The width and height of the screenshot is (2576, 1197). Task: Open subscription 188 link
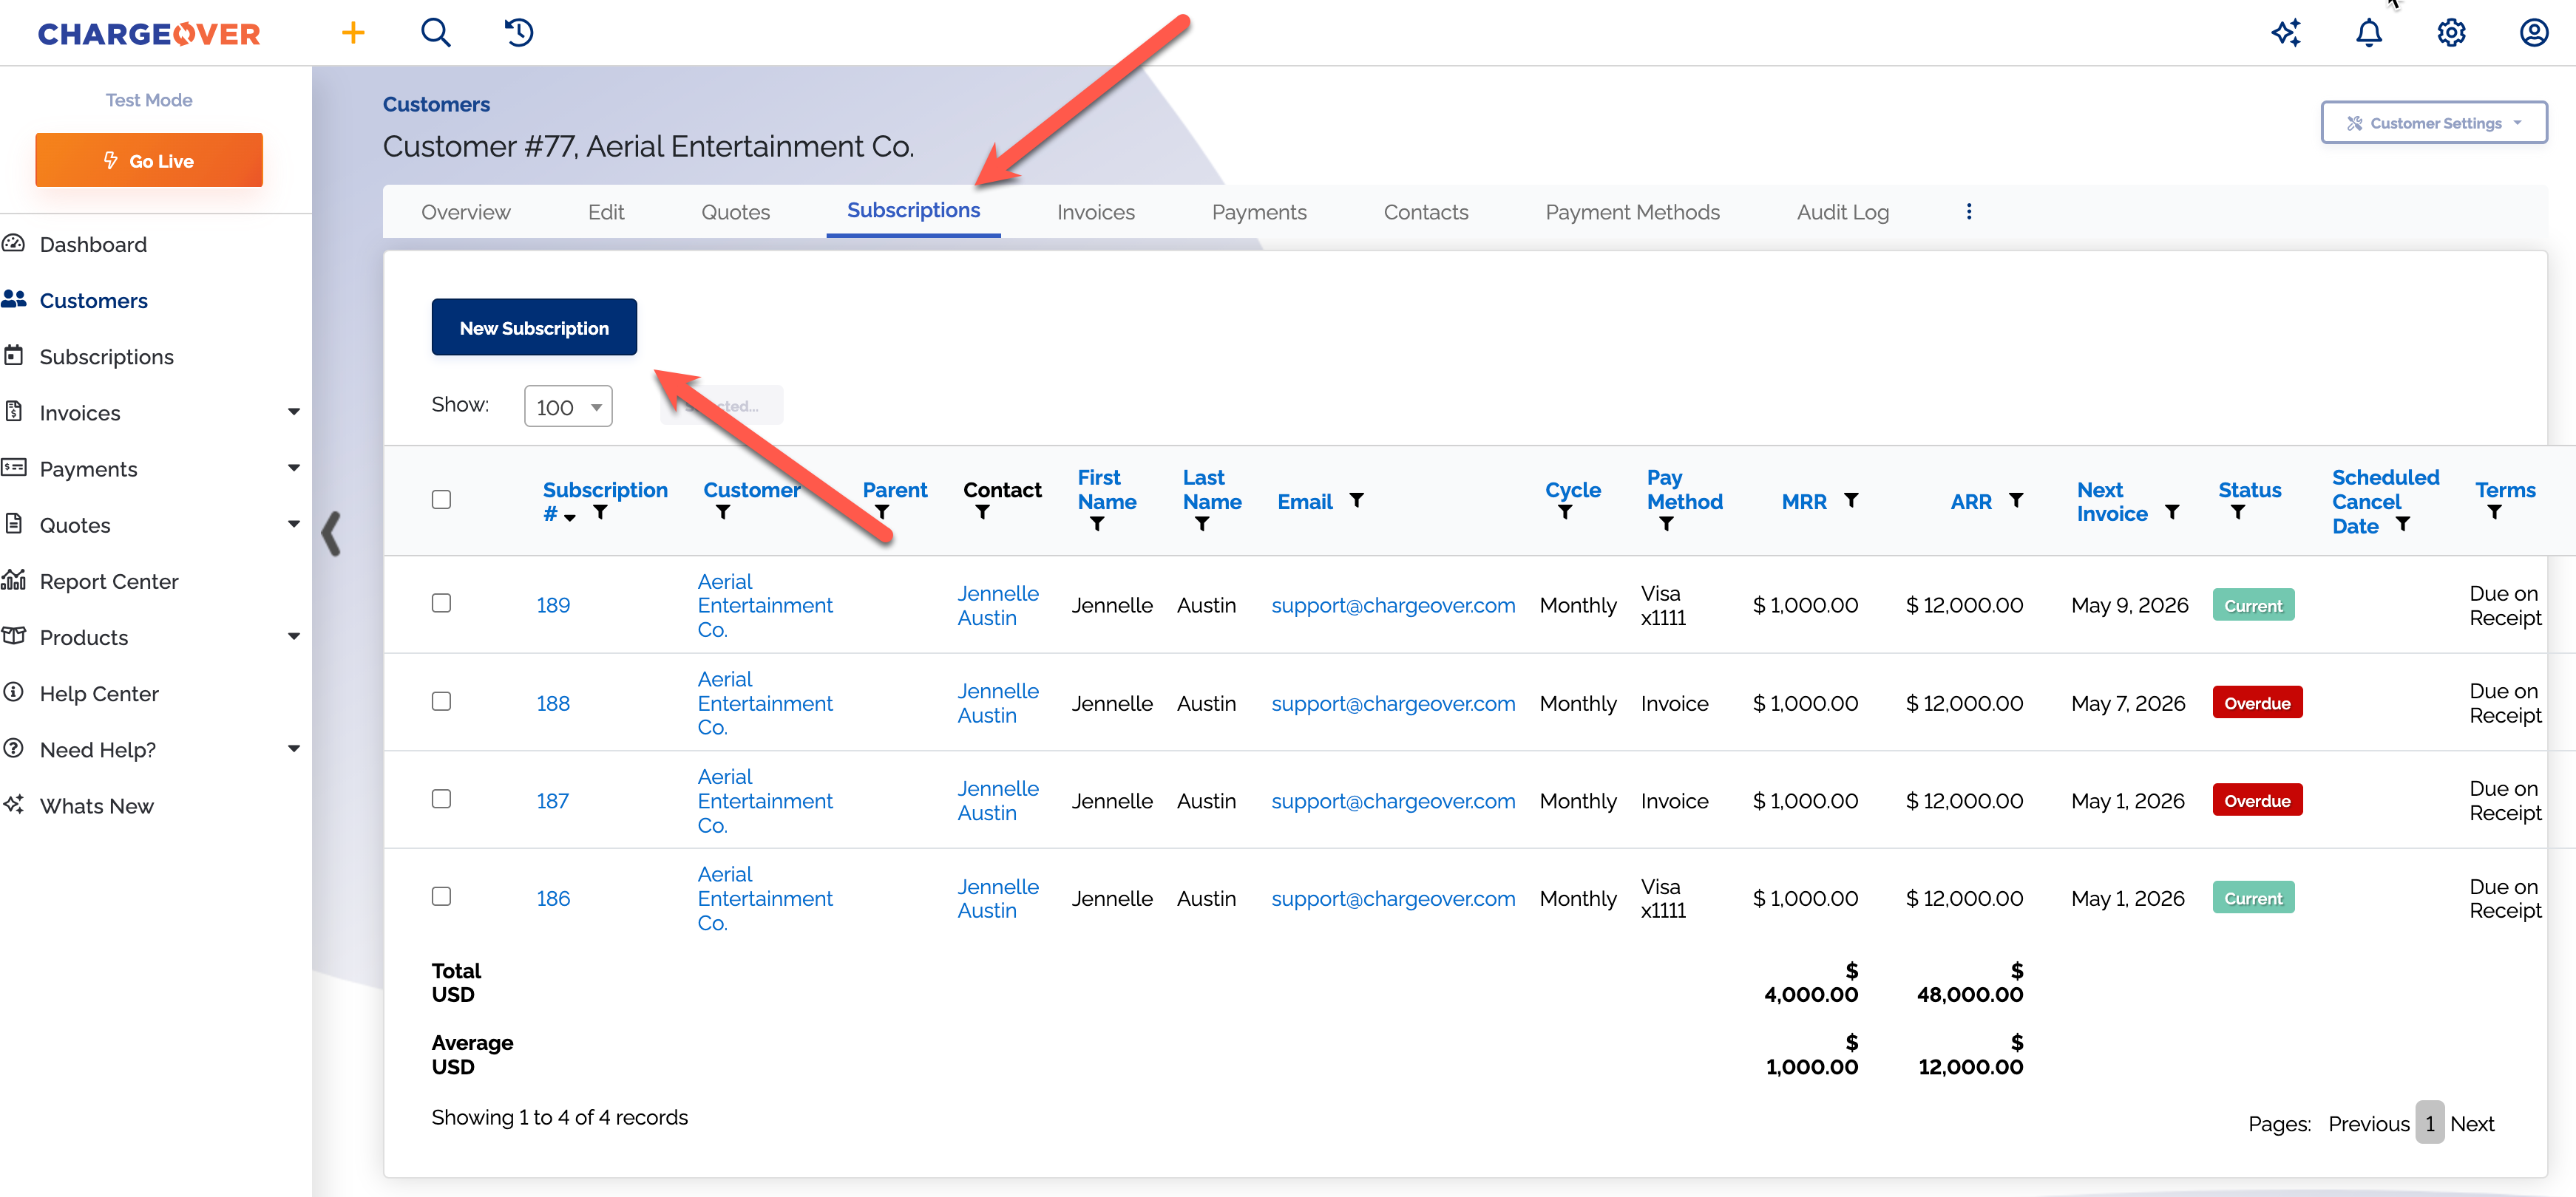552,703
